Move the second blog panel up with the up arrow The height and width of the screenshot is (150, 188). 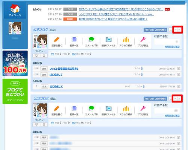175,99
